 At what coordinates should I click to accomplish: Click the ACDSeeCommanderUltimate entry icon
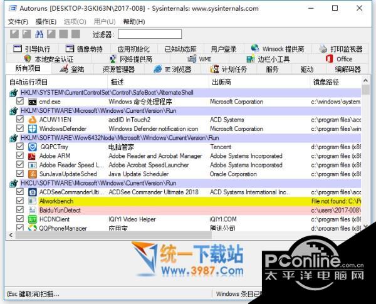[33, 192]
